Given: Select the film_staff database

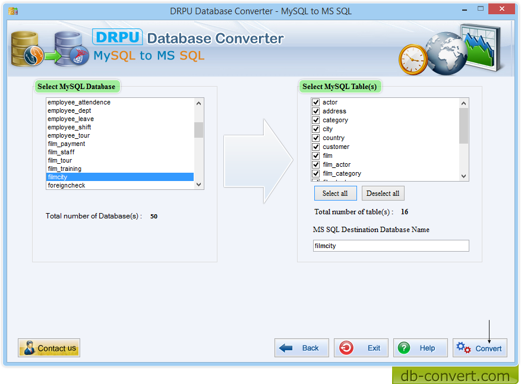Looking at the screenshot, I should click(119, 152).
